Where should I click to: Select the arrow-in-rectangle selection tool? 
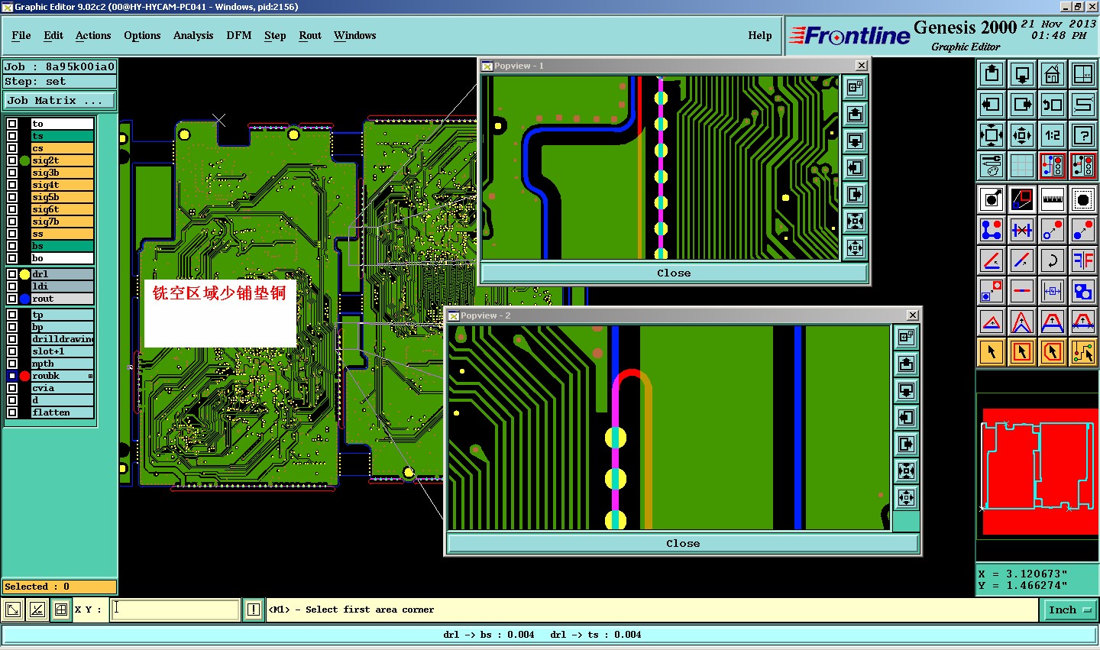[1022, 352]
